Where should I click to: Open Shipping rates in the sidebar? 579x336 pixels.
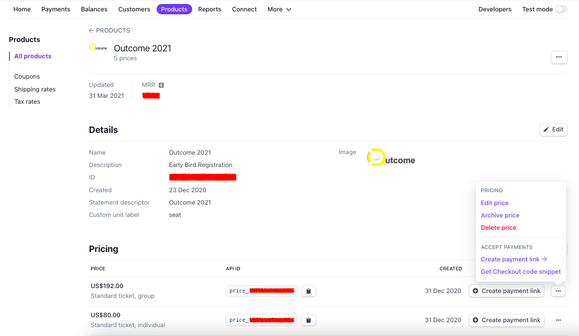point(35,89)
